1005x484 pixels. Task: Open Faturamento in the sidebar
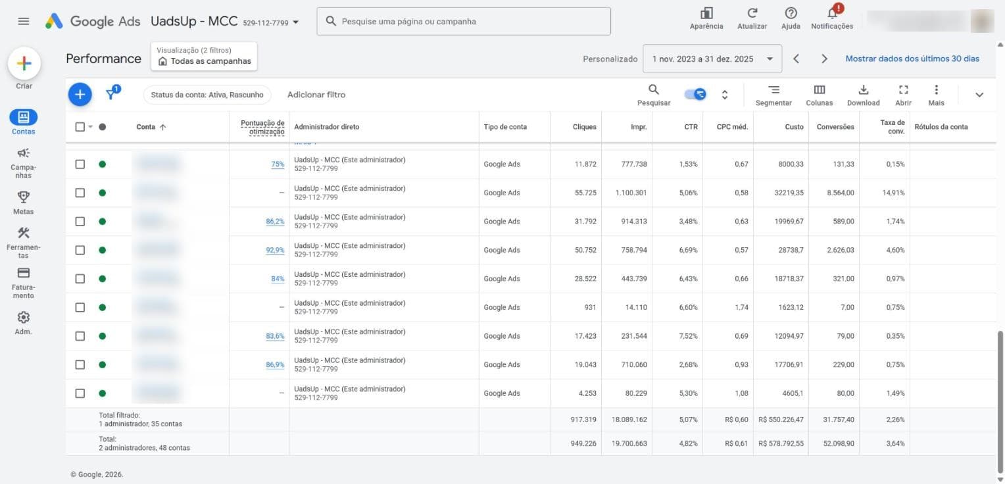(x=24, y=283)
